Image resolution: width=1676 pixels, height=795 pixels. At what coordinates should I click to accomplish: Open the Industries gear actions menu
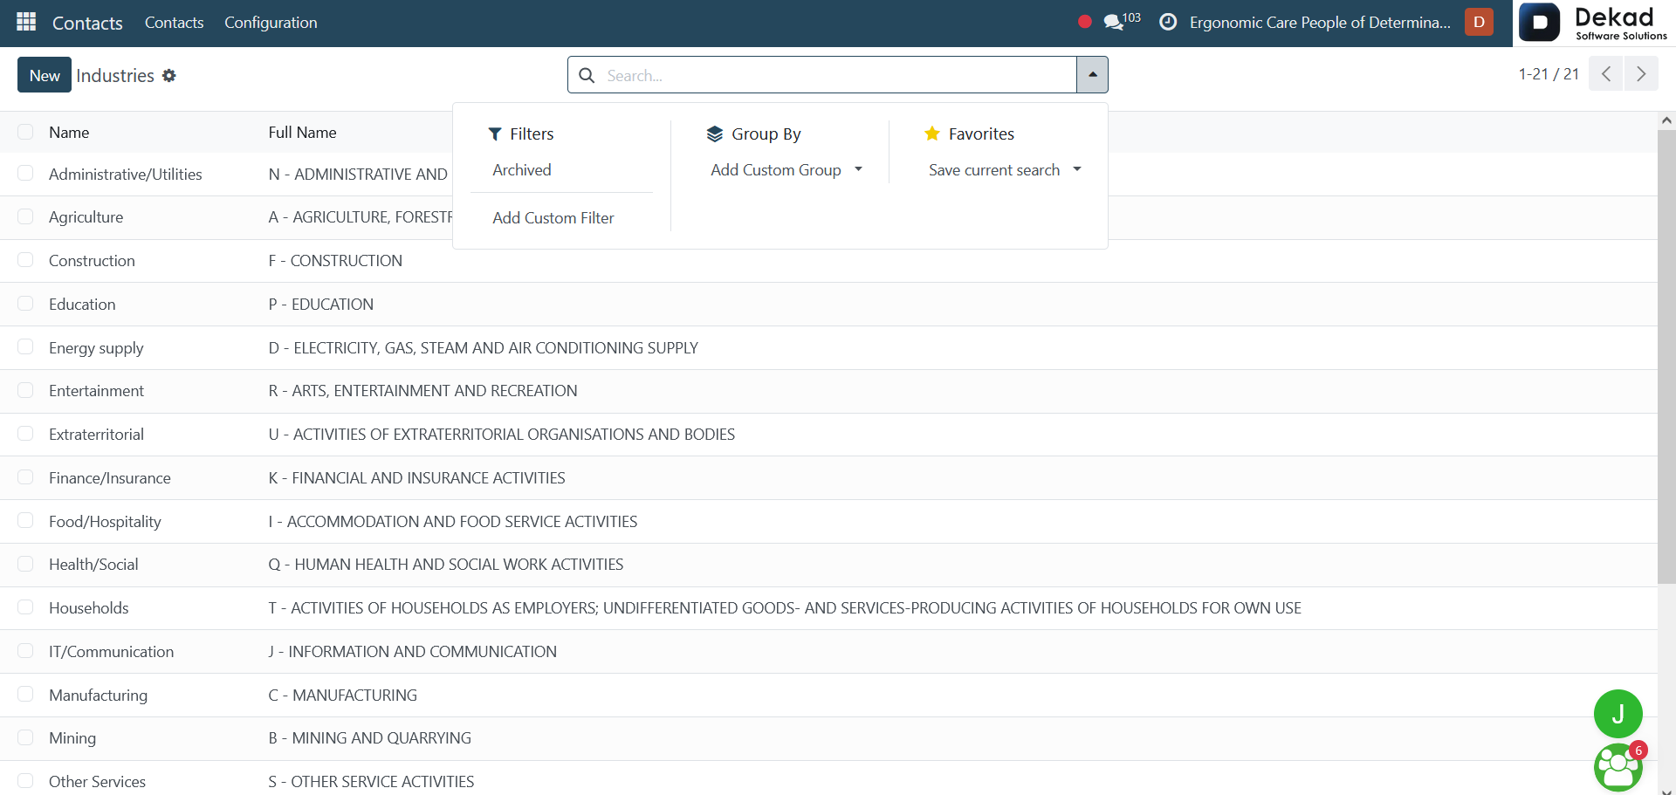click(x=169, y=76)
